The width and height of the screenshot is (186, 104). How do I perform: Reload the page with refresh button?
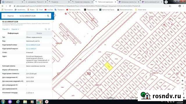(x=10, y=6)
